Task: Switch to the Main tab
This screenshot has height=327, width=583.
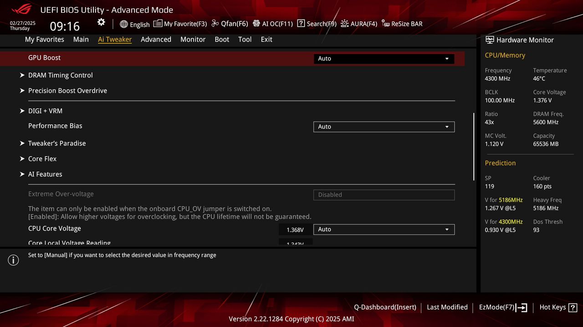Action: point(81,40)
